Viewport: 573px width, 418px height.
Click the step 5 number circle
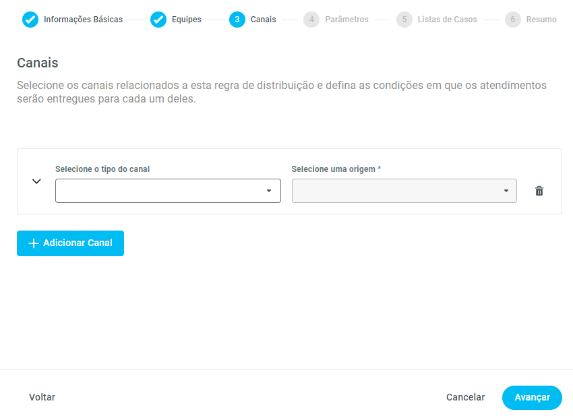point(404,20)
